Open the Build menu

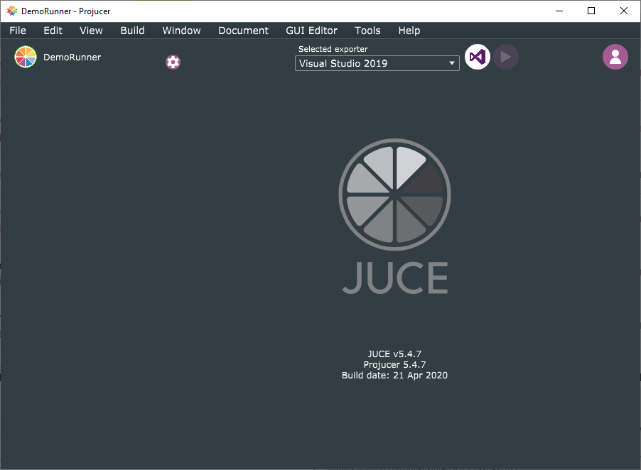point(132,31)
